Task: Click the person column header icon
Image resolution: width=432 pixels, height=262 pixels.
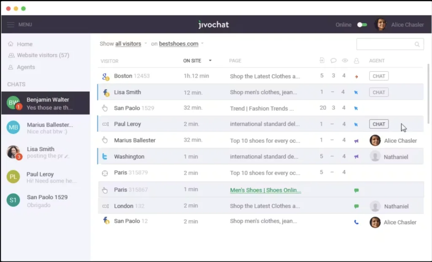Action: (356, 61)
